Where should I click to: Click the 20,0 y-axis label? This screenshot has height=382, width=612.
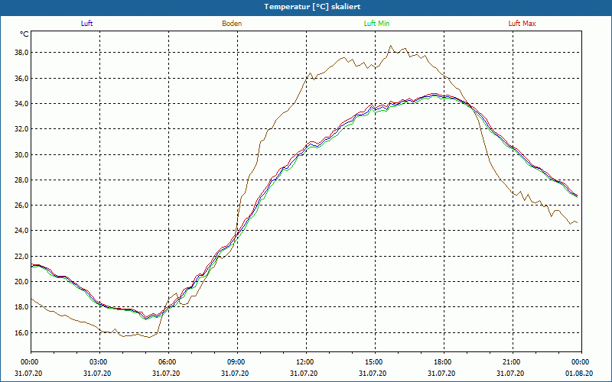point(21,282)
